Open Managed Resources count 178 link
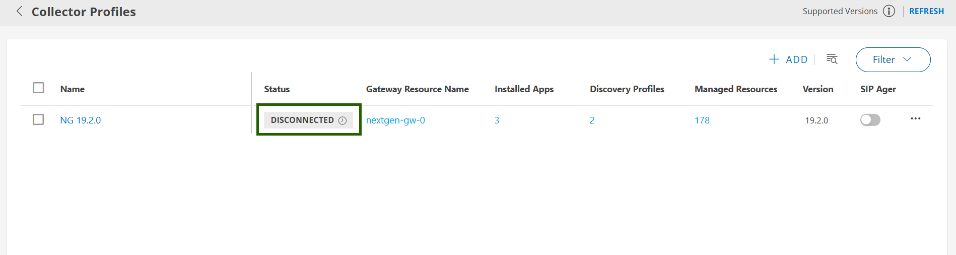 pyautogui.click(x=702, y=120)
